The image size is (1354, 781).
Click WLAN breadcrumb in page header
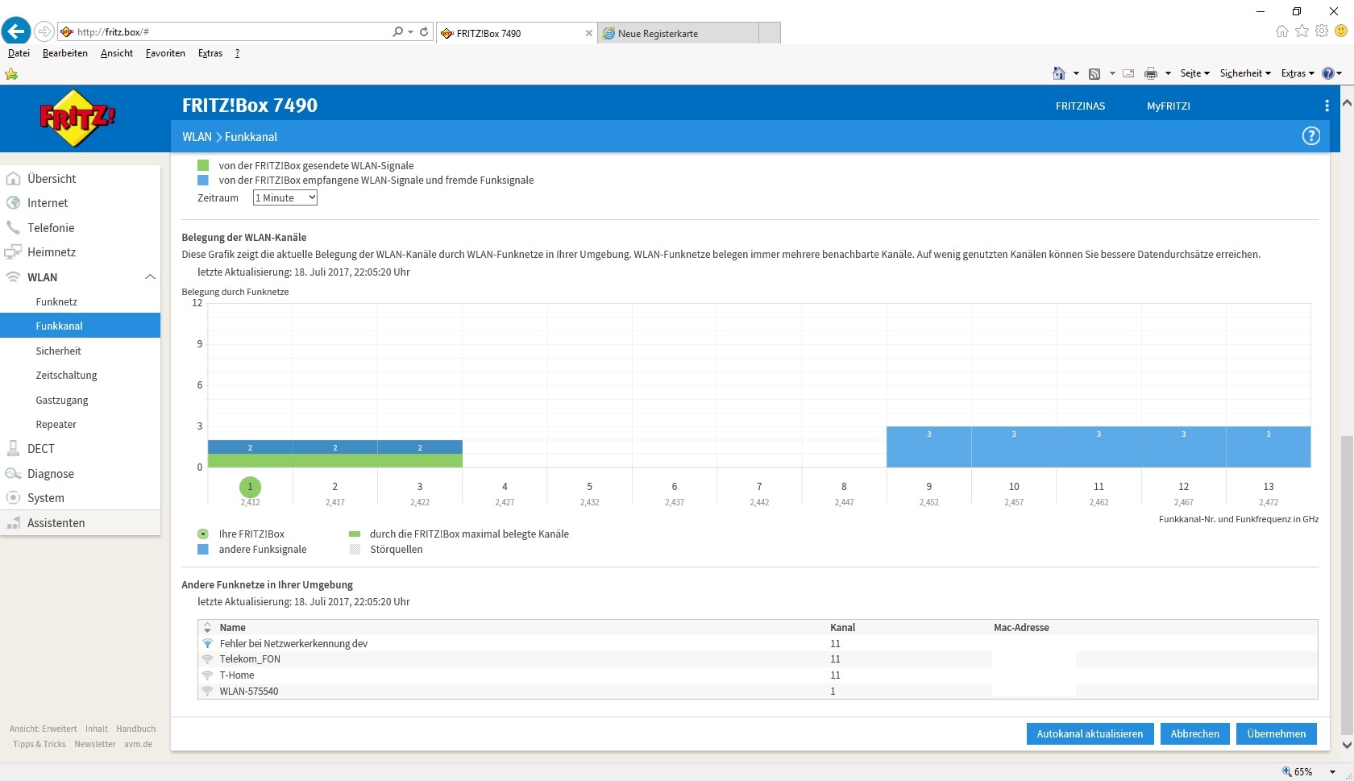coord(197,137)
